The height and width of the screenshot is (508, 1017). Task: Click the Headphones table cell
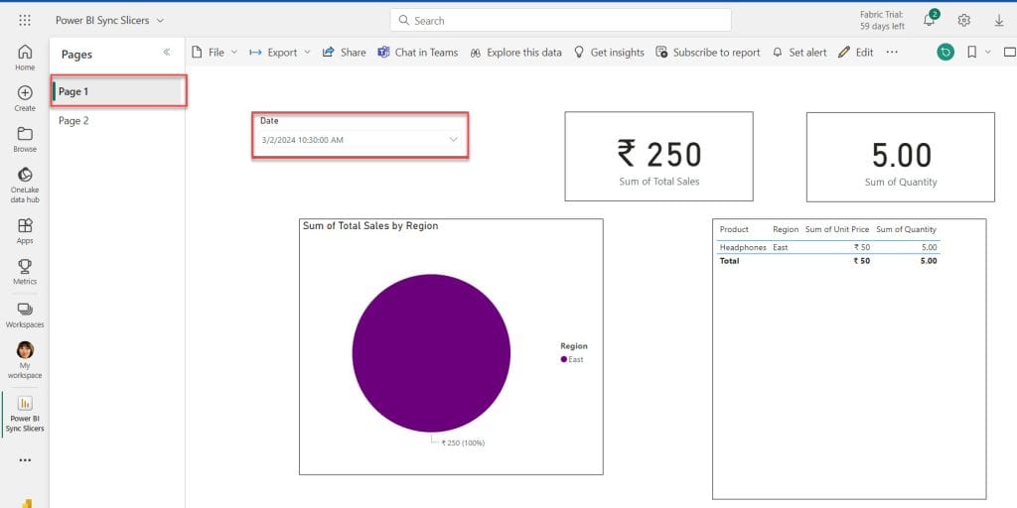point(743,247)
